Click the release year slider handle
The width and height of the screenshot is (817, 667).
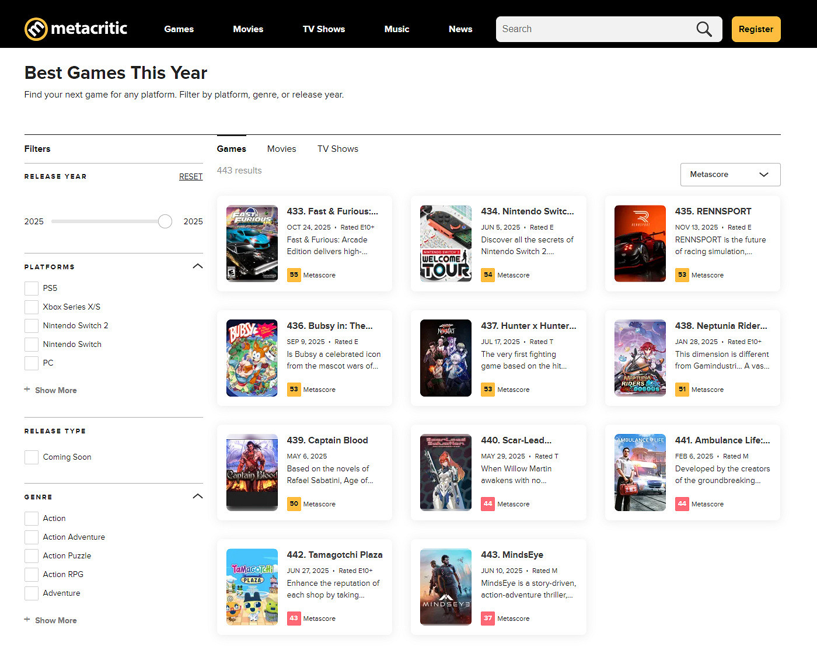tap(165, 221)
